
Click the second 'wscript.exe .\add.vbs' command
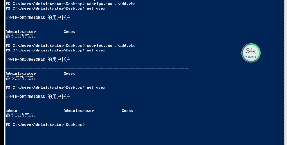pyautogui.click(x=111, y=46)
